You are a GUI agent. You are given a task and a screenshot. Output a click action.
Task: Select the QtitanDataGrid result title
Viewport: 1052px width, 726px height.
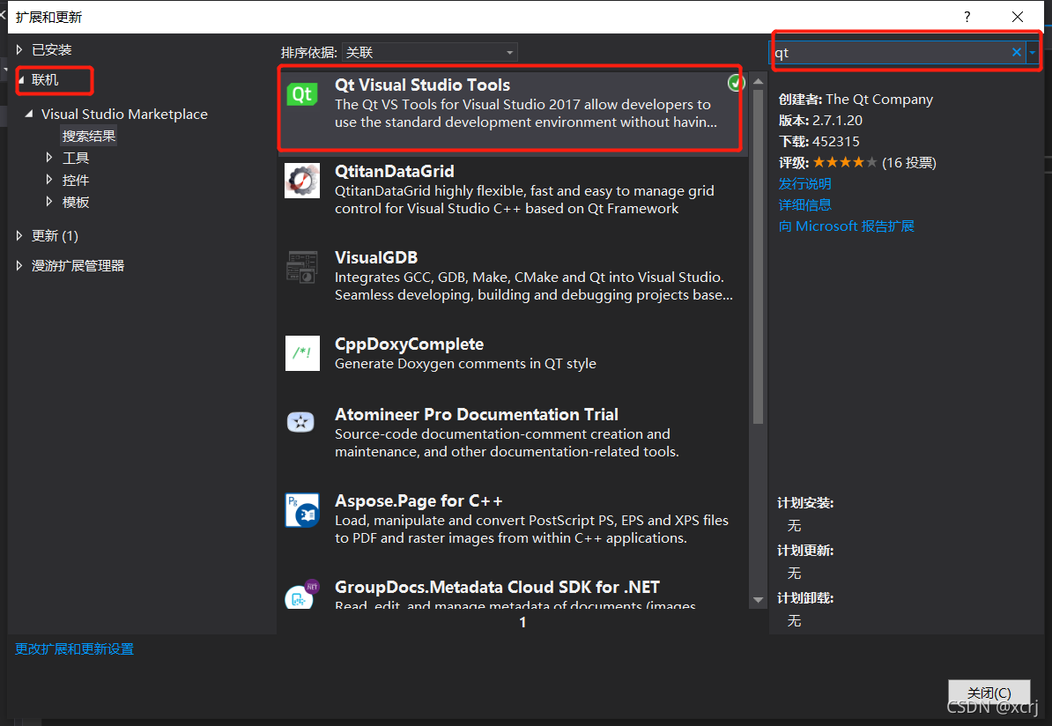pos(395,172)
